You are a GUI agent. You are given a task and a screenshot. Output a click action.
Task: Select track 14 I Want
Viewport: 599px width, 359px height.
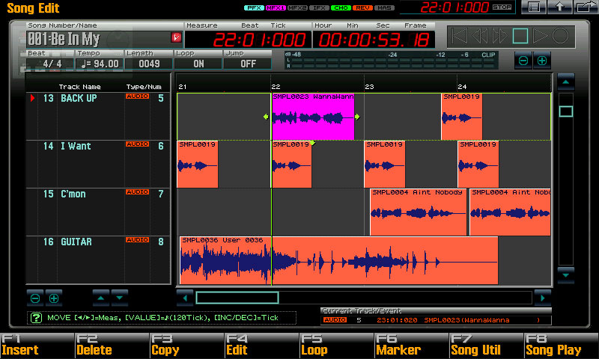98,164
